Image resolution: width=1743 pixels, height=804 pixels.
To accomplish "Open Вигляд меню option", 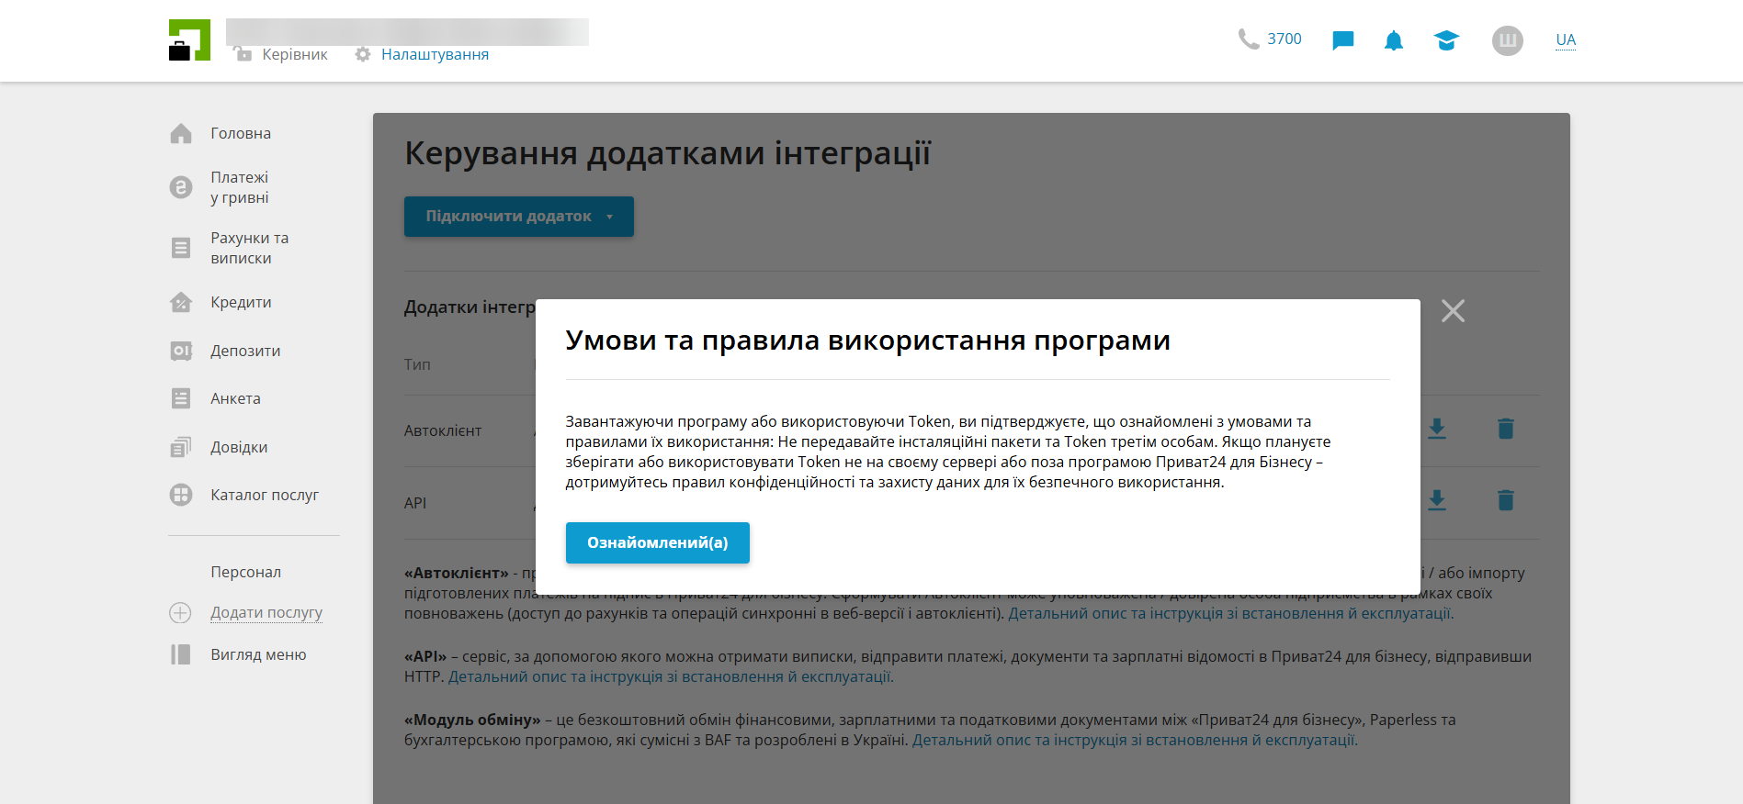I will (x=258, y=654).
